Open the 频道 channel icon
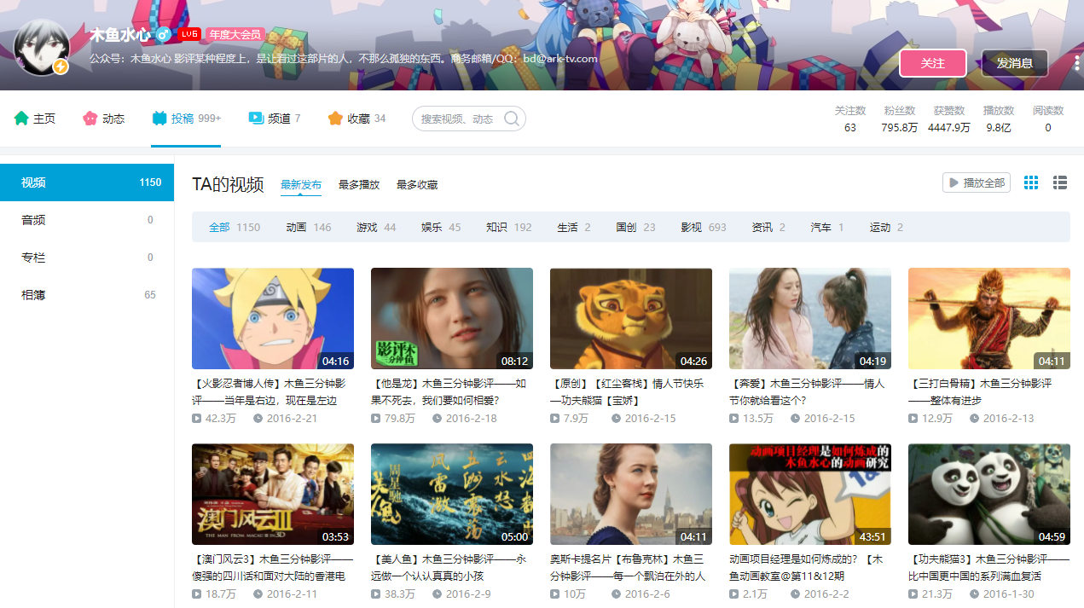The height and width of the screenshot is (608, 1084). pyautogui.click(x=256, y=119)
